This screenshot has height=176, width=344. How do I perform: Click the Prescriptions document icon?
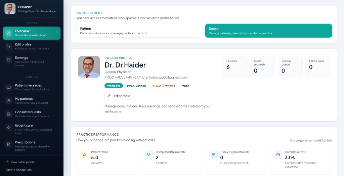pos(9,144)
